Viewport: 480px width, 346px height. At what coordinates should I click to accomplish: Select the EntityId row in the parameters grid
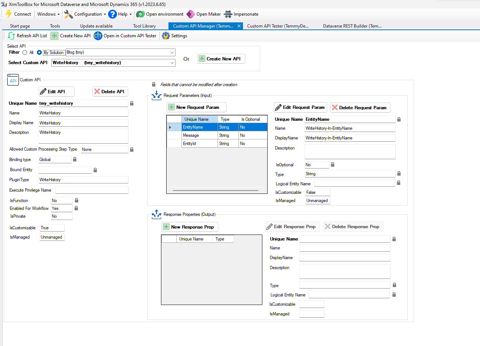(217, 144)
